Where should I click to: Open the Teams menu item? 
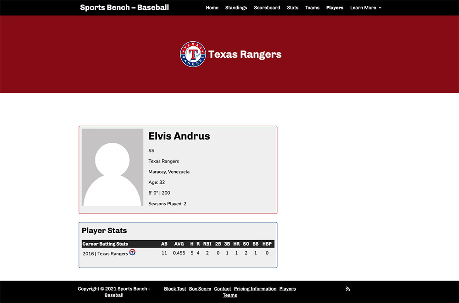tap(312, 8)
